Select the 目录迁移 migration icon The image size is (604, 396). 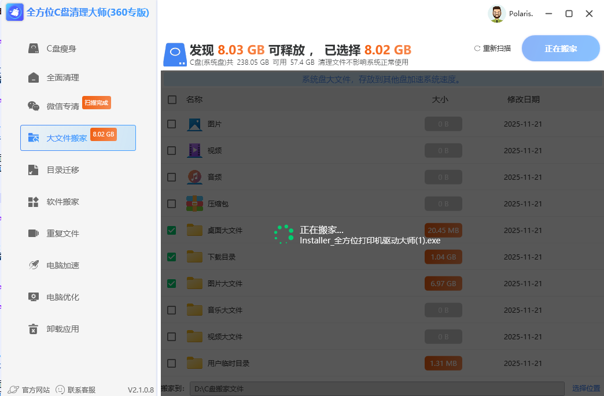point(33,170)
